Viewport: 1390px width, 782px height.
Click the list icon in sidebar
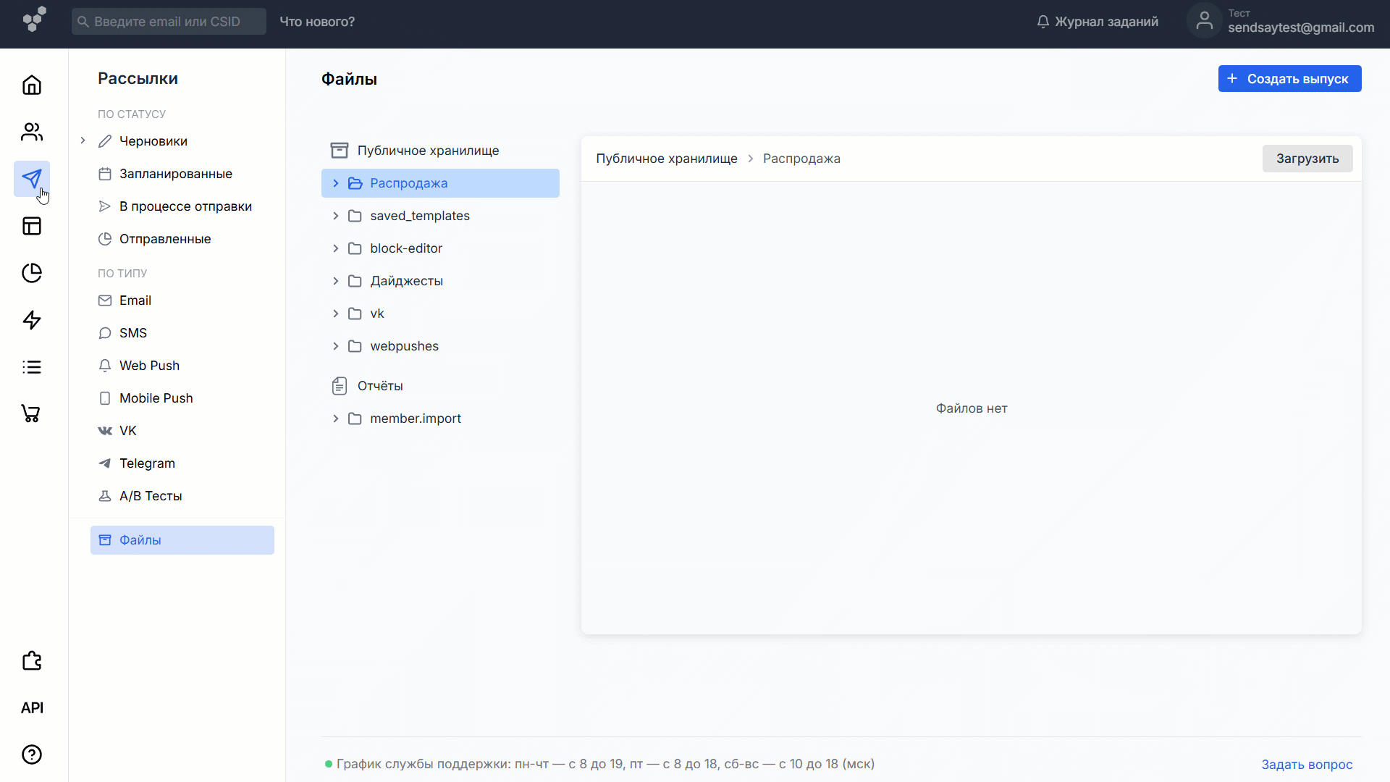(32, 367)
